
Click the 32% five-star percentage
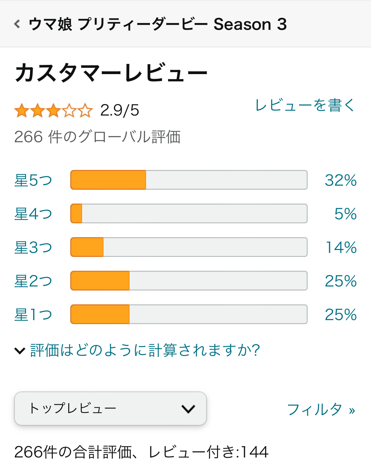[341, 180]
